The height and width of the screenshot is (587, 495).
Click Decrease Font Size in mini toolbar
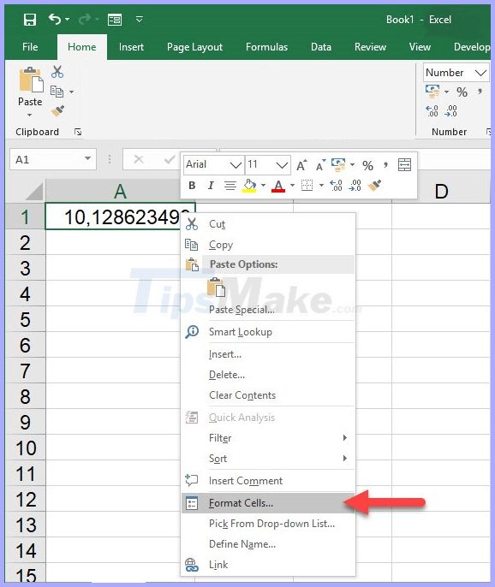pos(321,165)
